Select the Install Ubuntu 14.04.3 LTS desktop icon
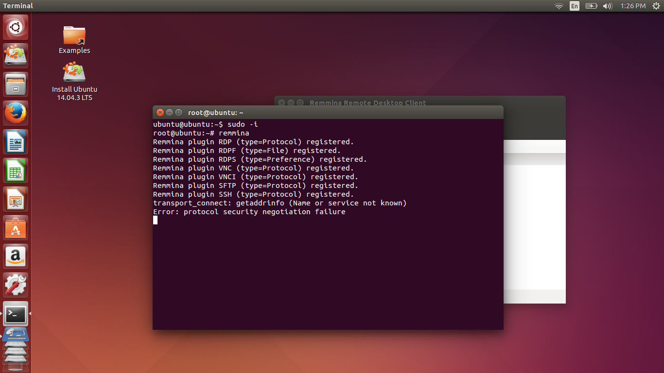Image resolution: width=664 pixels, height=373 pixels. [x=74, y=82]
